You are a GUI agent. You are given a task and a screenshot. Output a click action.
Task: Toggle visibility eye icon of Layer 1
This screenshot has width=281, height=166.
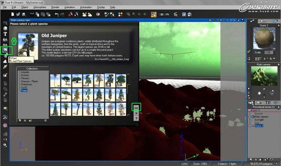(x=279, y=111)
